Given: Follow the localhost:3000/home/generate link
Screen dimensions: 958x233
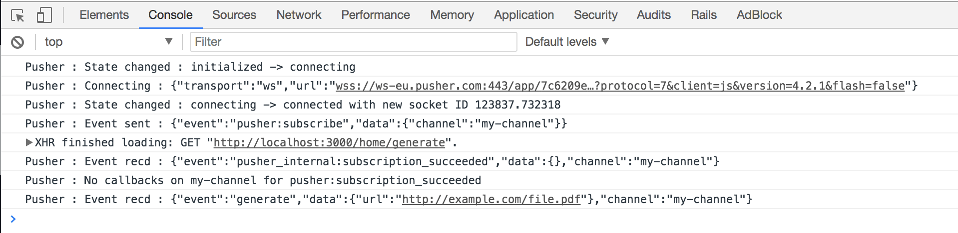Looking at the screenshot, I should [329, 143].
